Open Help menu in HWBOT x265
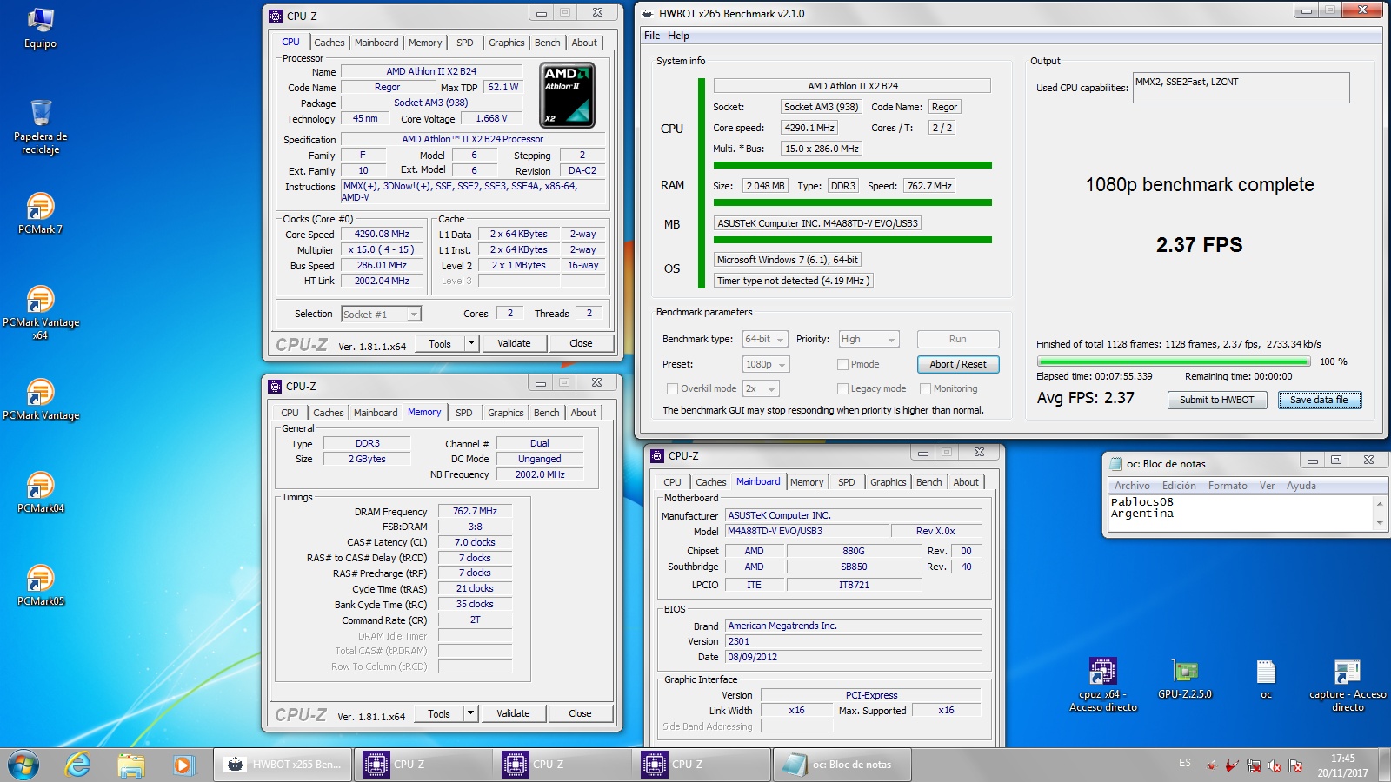Viewport: 1391px width, 782px height. pyautogui.click(x=678, y=36)
